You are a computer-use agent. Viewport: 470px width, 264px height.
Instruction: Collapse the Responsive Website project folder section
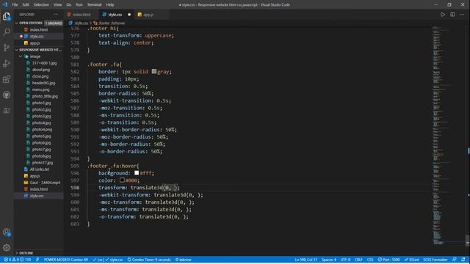point(39,50)
